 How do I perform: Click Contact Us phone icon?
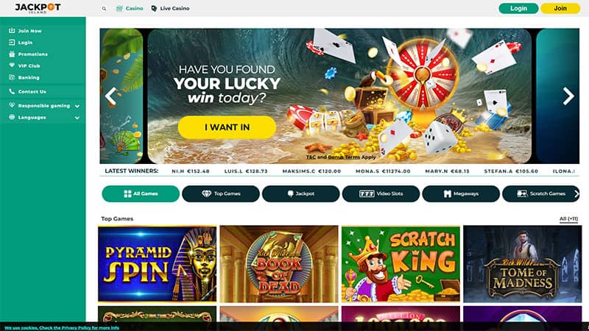click(x=12, y=91)
